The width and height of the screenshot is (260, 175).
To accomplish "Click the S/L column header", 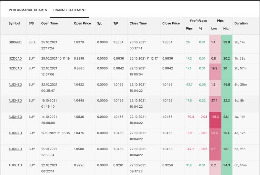I will coord(99,24).
